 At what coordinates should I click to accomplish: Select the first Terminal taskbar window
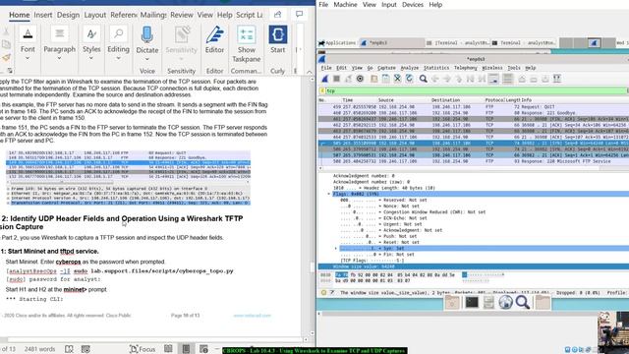457,43
